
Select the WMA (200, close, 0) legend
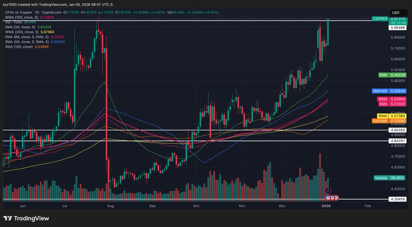tap(29, 32)
